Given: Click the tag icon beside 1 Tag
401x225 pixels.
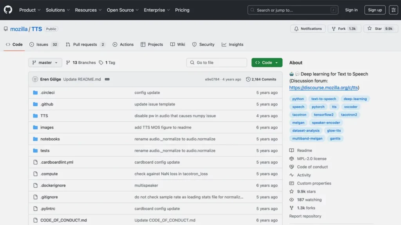Looking at the screenshot, I should (x=101, y=62).
